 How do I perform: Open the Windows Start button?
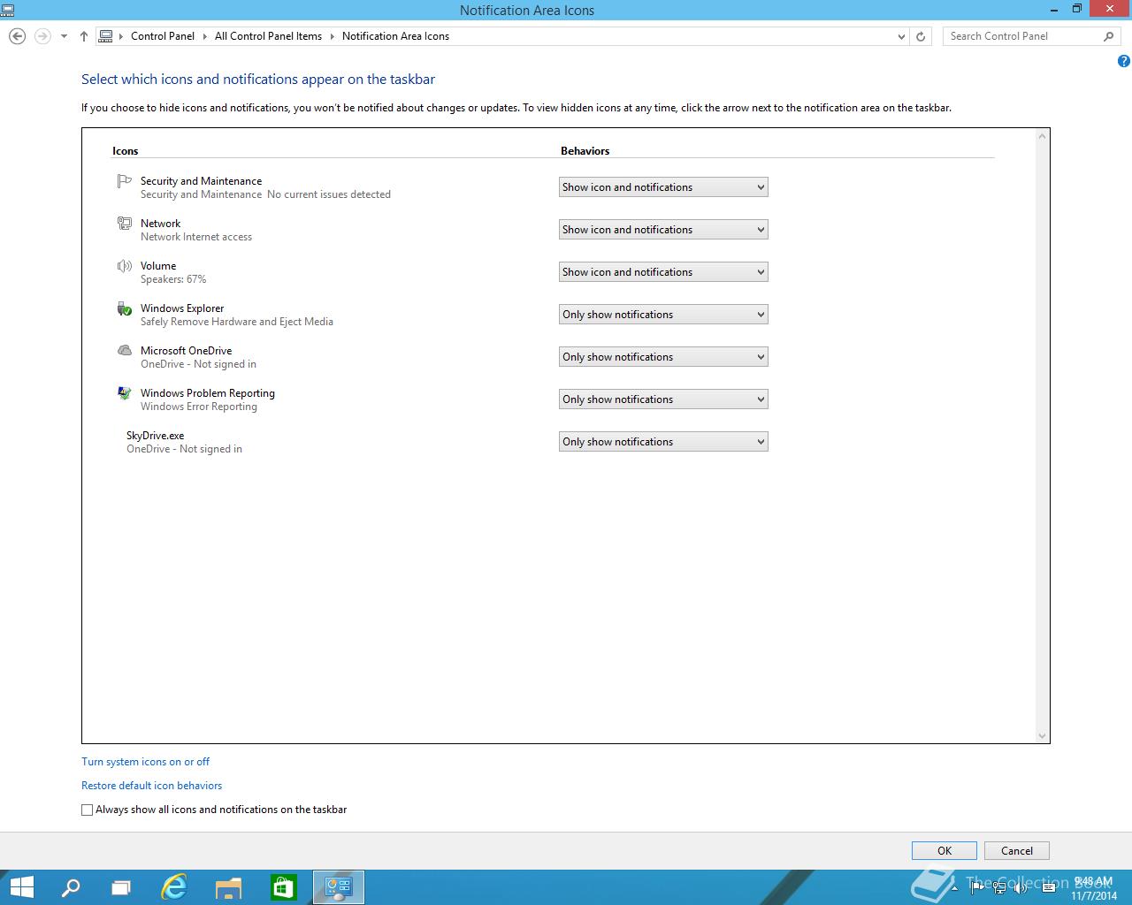(x=21, y=887)
